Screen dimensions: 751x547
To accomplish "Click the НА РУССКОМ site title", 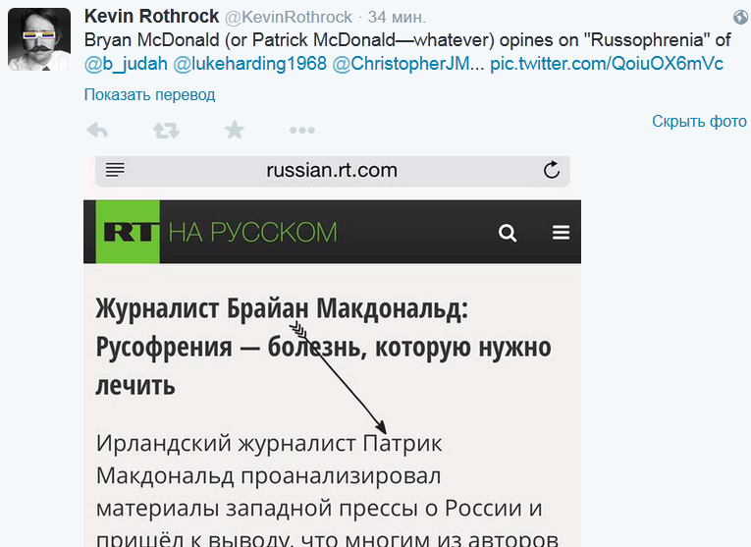I will tap(253, 233).
